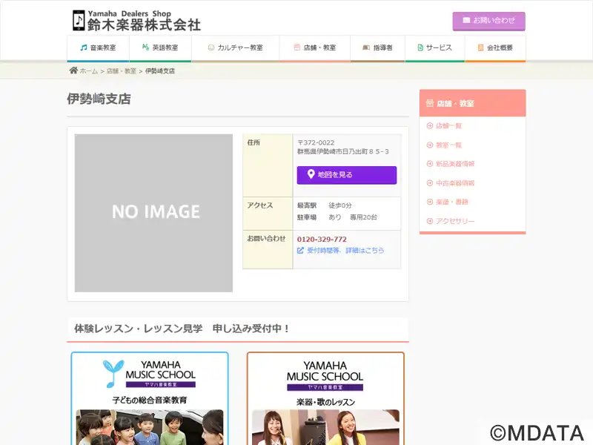The height and width of the screenshot is (445, 593).
Task: Click the アクセサリー sidebar link
Action: click(454, 221)
